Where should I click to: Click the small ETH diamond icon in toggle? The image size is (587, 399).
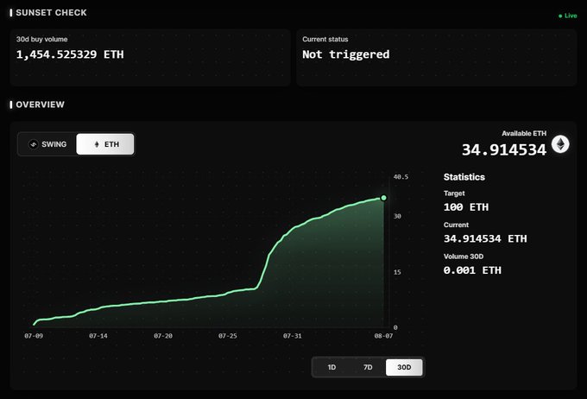pyautogui.click(x=97, y=144)
